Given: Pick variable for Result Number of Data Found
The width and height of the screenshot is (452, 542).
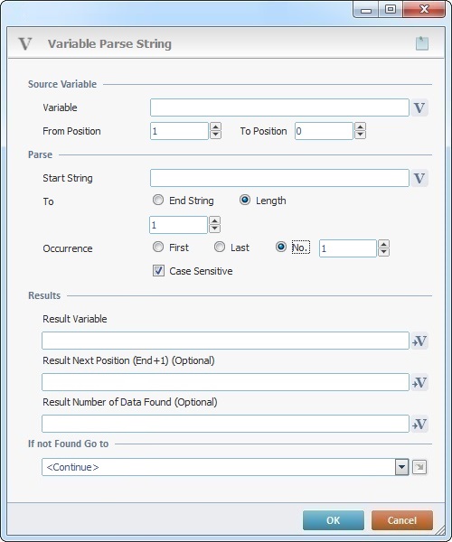Looking at the screenshot, I should 419,425.
